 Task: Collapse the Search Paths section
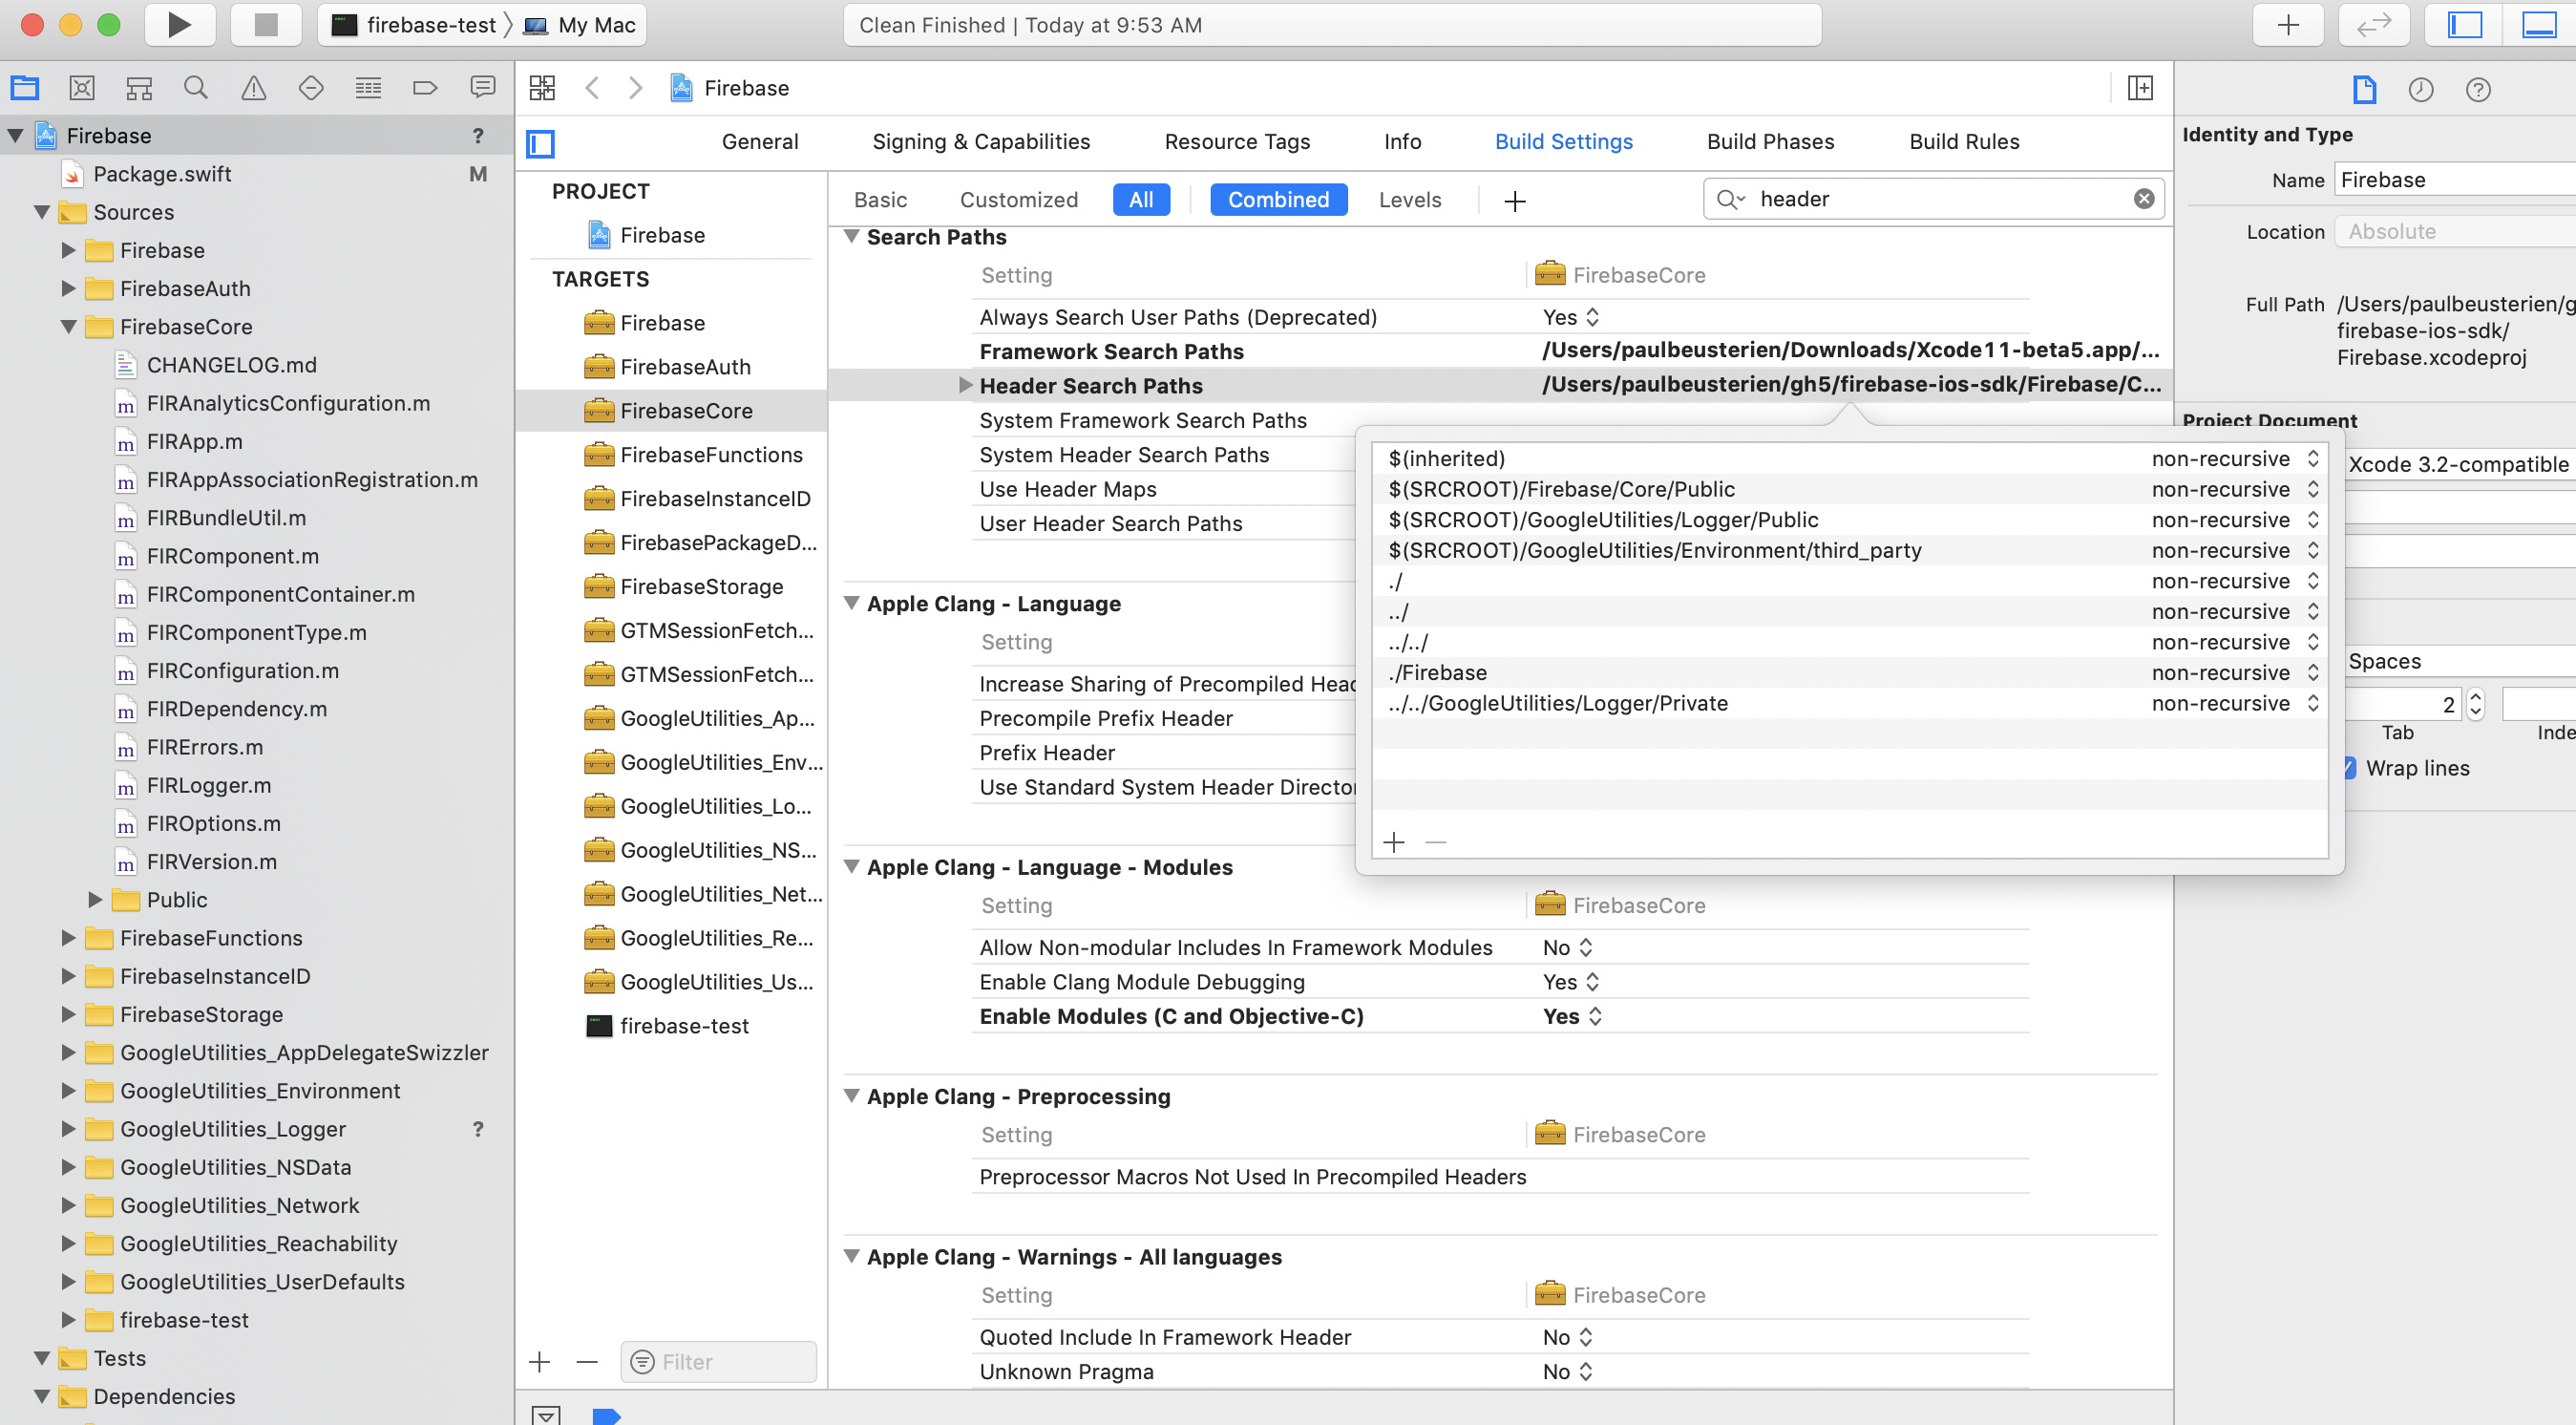click(852, 237)
